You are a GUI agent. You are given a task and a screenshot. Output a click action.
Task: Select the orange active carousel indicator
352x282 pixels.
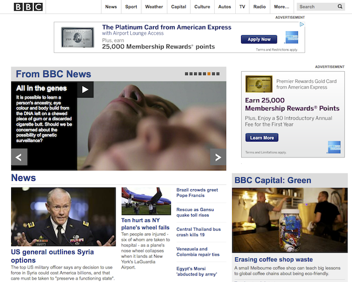[x=209, y=74]
